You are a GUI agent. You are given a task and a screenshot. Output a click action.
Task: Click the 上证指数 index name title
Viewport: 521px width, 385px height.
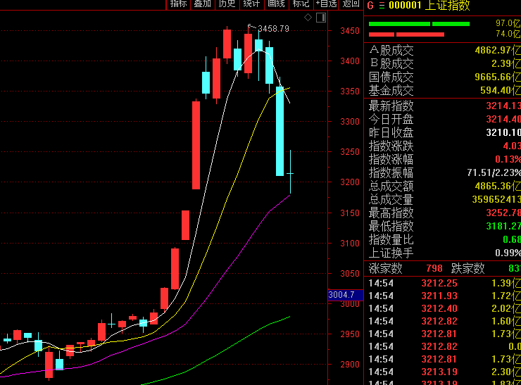pyautogui.click(x=448, y=6)
